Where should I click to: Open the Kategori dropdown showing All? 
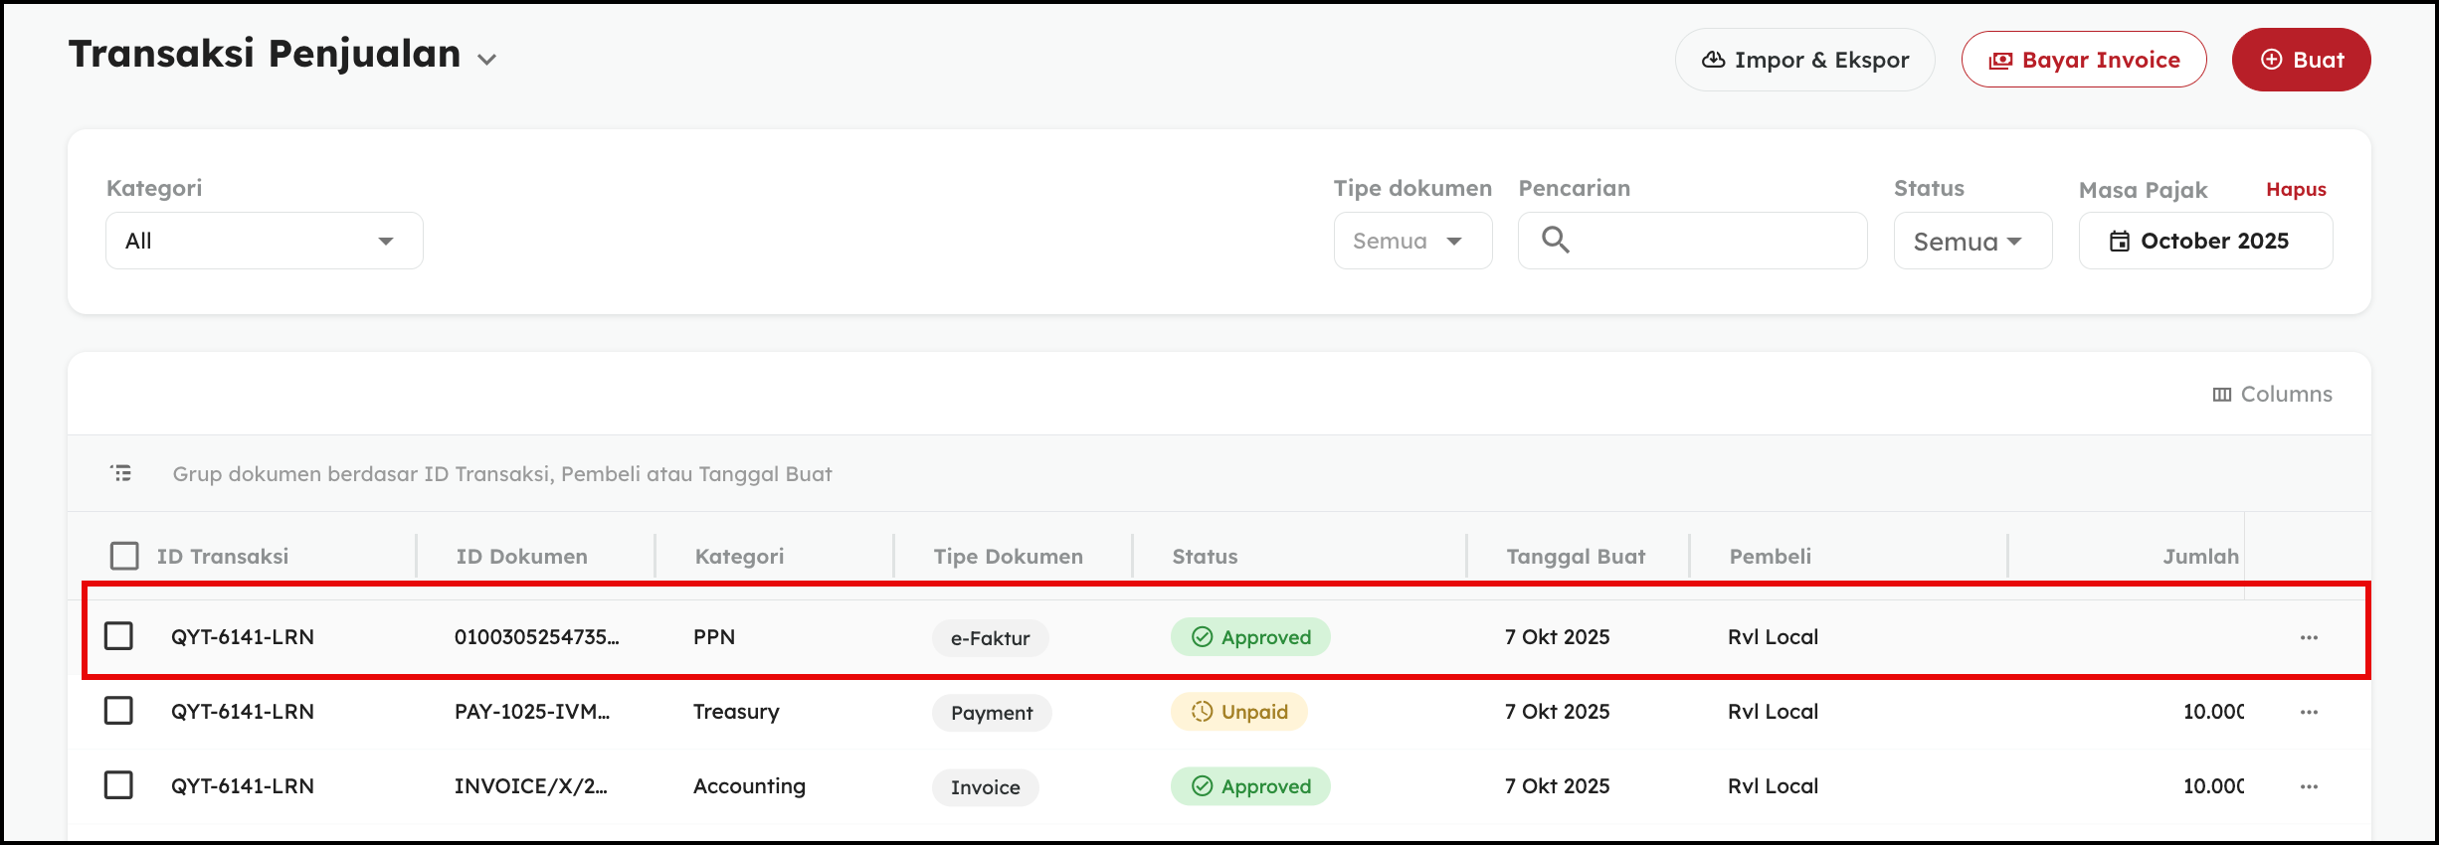264,241
